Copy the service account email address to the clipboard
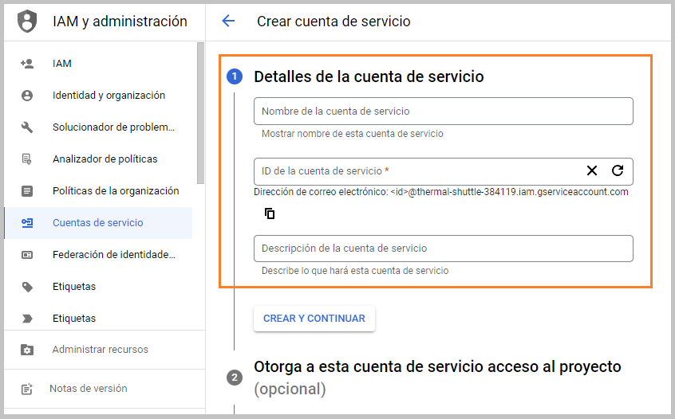The height and width of the screenshot is (419, 675). click(270, 213)
